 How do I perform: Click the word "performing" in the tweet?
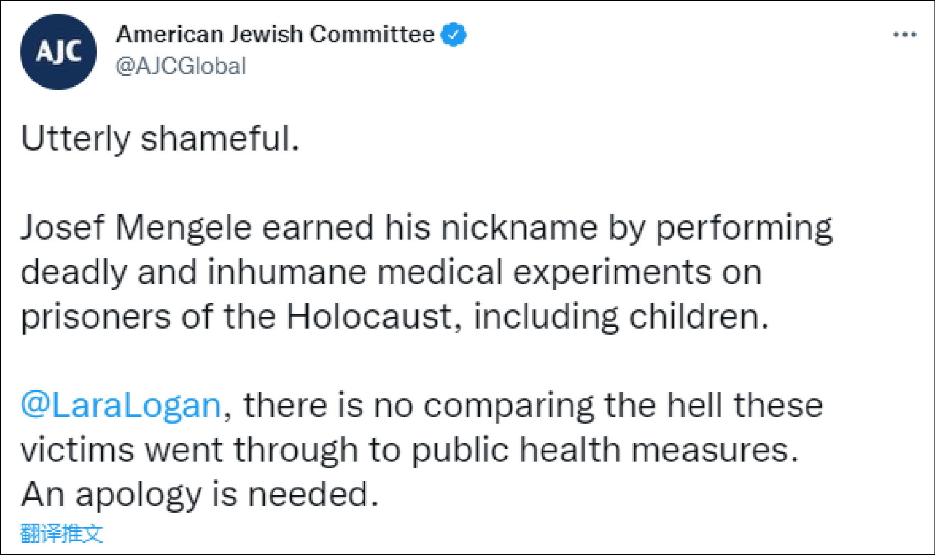pyautogui.click(x=744, y=227)
